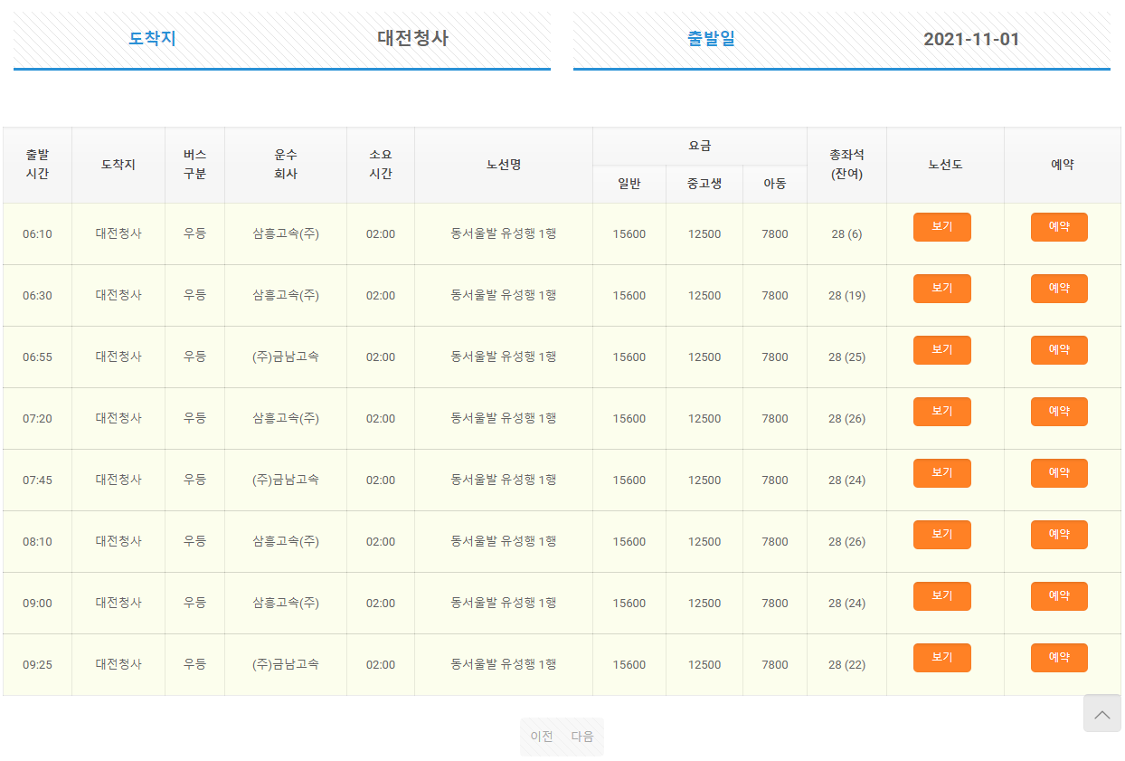
Task: Book the 09:25 bus with 예약
Action: [1059, 658]
